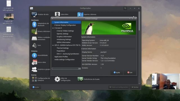This screenshot has width=180, height=101.
Task: Click the NVIDIA window Ajuda button
Action: point(117,72)
